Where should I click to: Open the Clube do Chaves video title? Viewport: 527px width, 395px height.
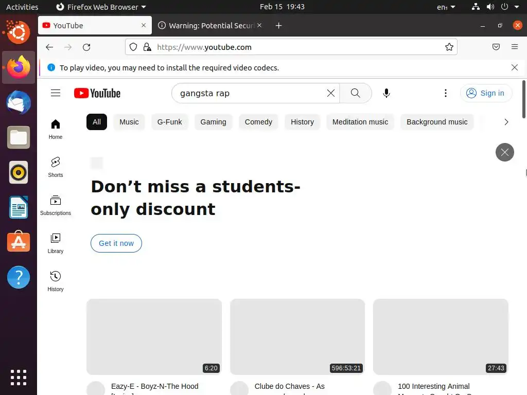click(289, 387)
